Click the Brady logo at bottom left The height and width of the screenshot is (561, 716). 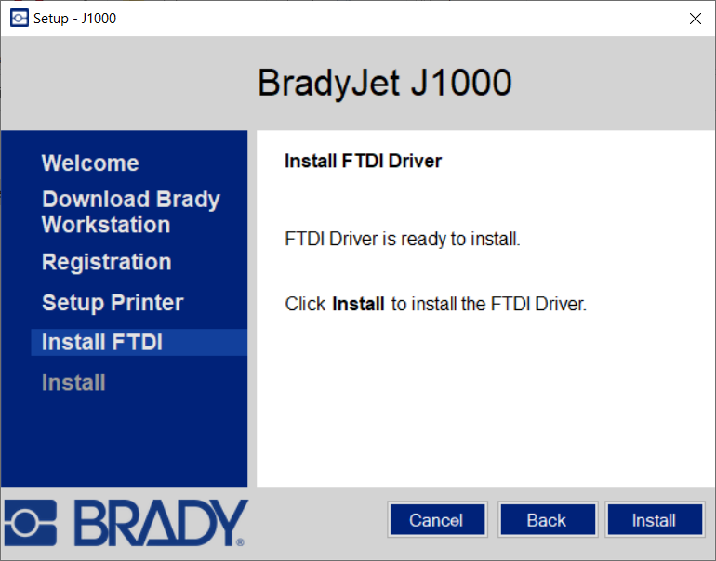[x=126, y=523]
